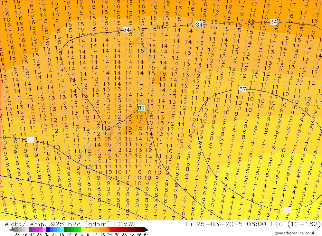Click the legend scale label '54' under the colorbar
Image resolution: width=322 pixels, height=236 pixels.
146,235
